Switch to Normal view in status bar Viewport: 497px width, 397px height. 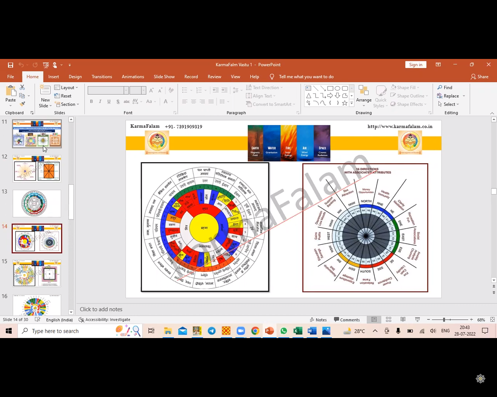click(x=374, y=320)
